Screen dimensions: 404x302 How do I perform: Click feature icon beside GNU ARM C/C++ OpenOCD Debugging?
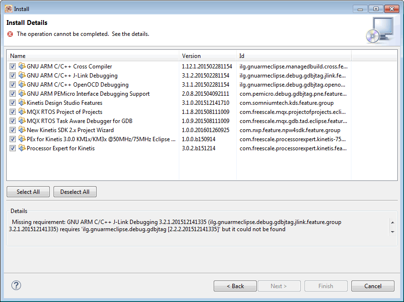tap(22, 84)
